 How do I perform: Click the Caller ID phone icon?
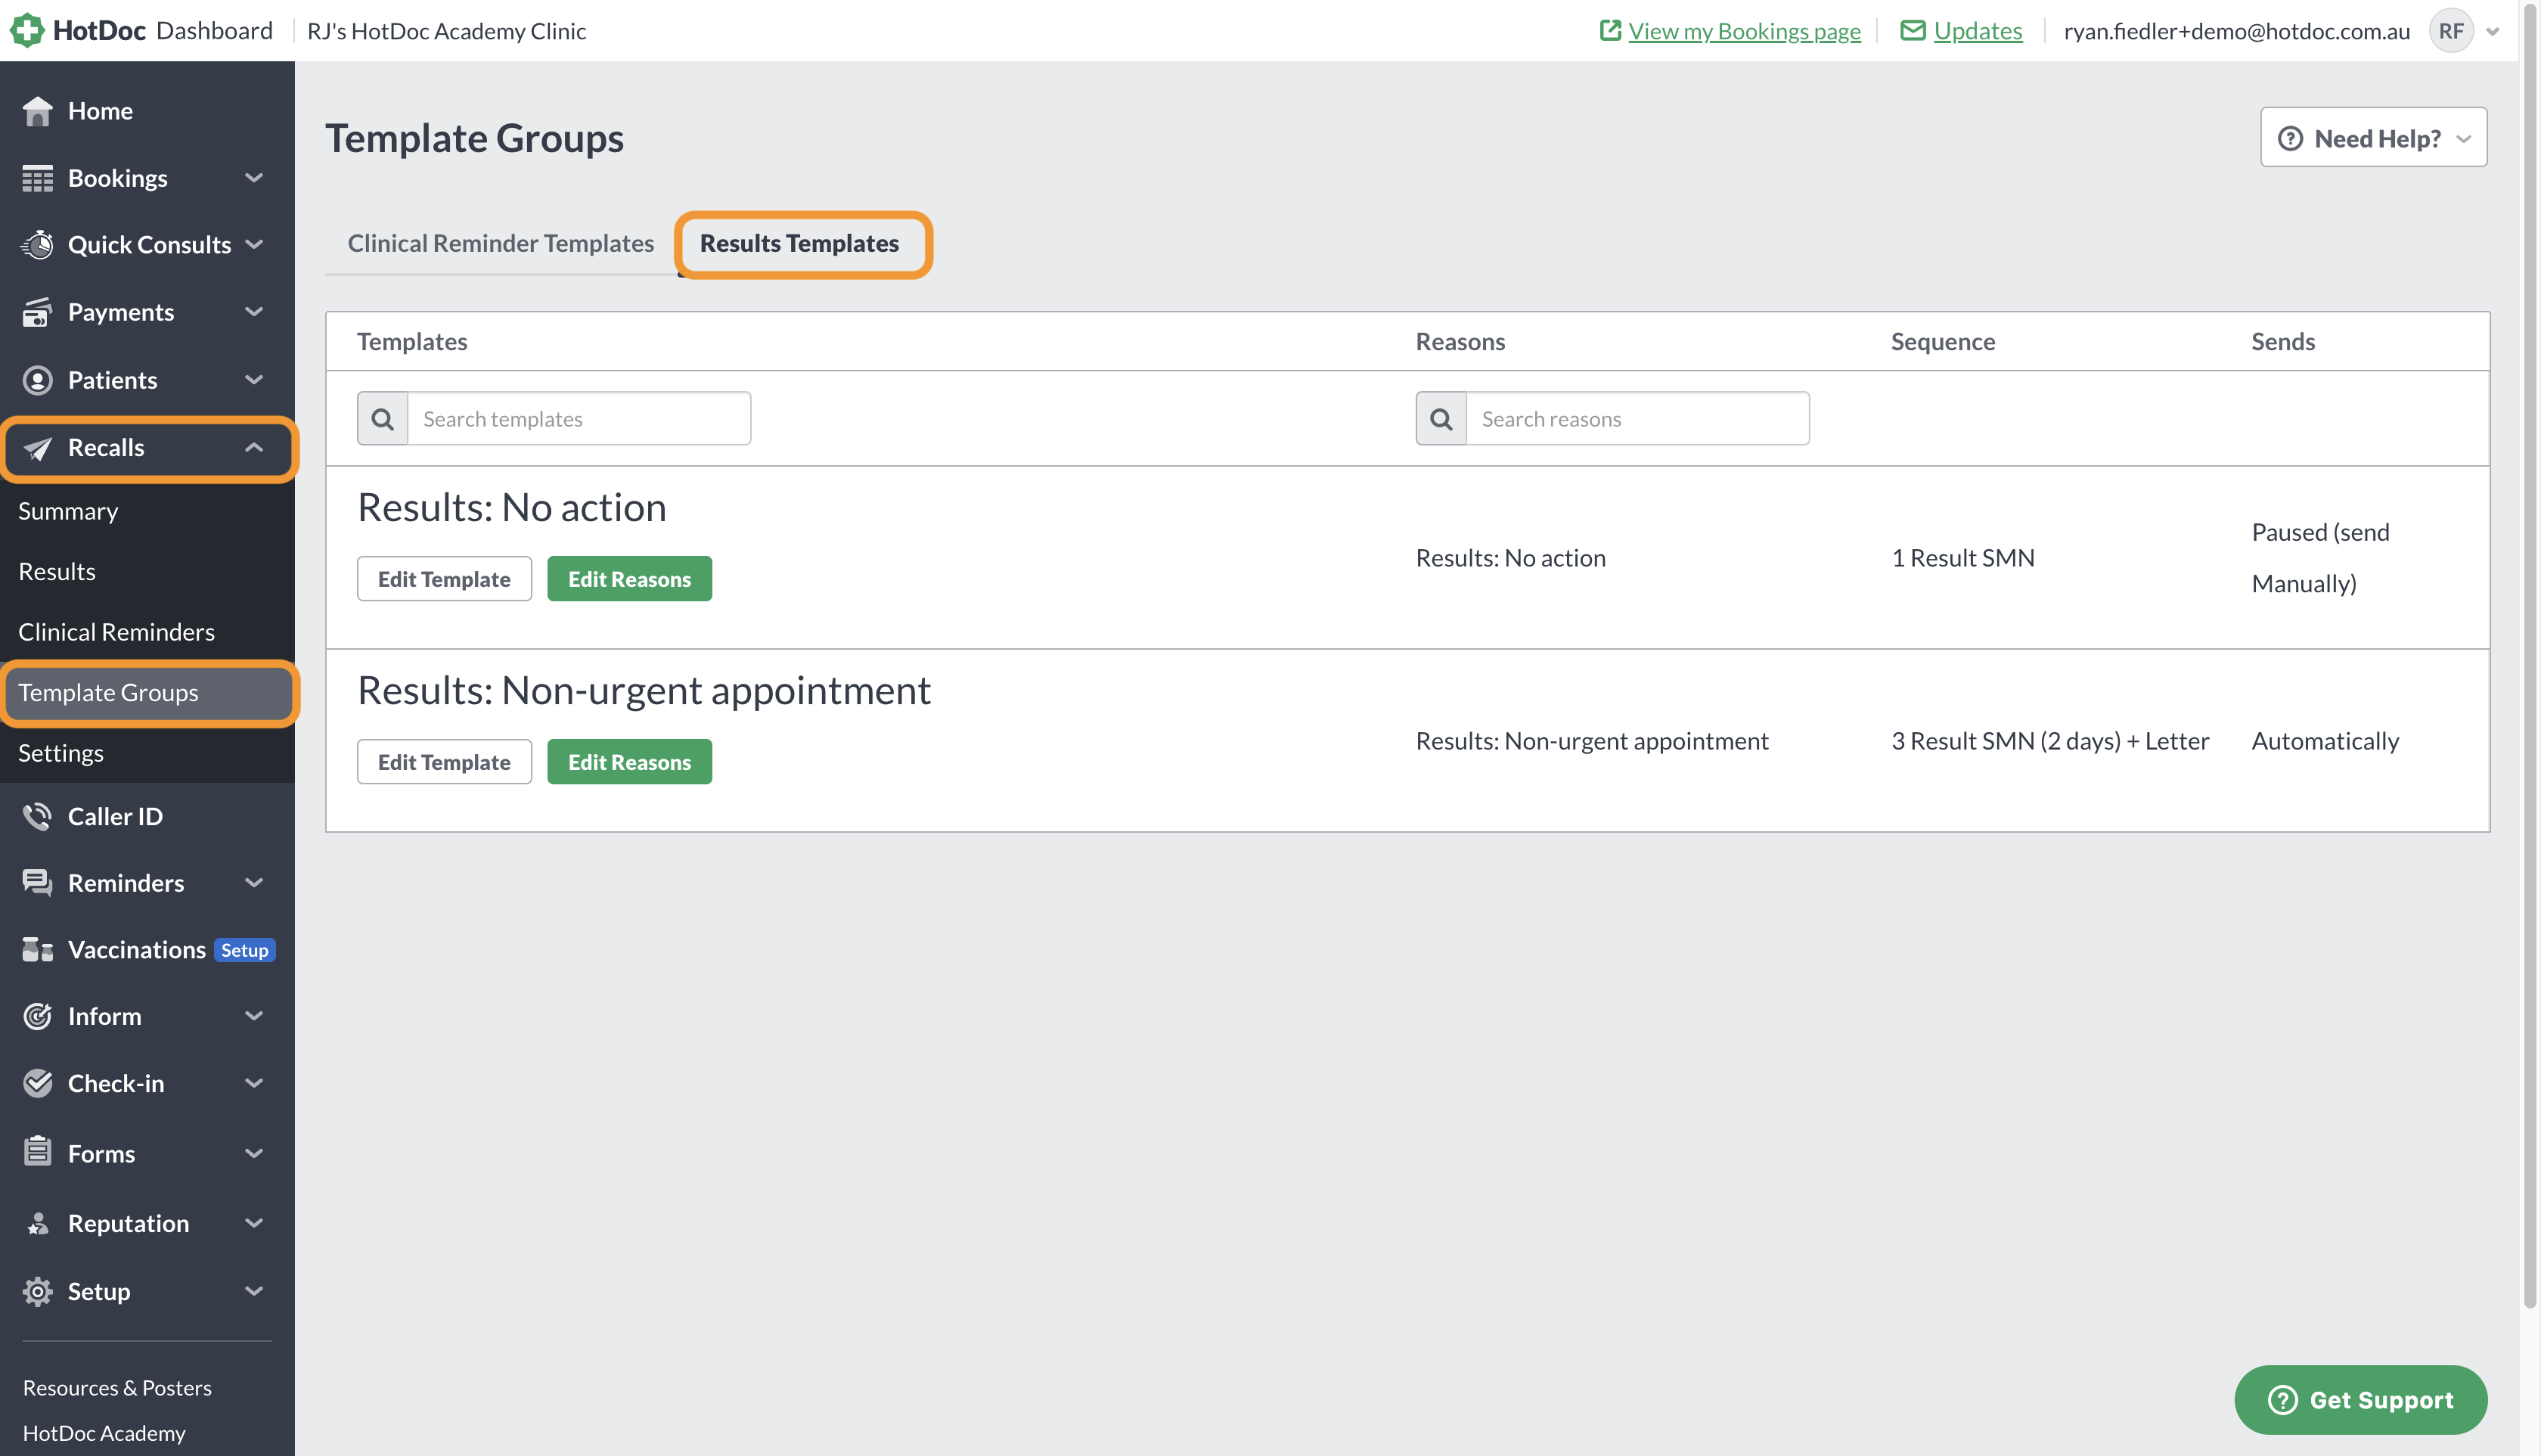[x=37, y=816]
